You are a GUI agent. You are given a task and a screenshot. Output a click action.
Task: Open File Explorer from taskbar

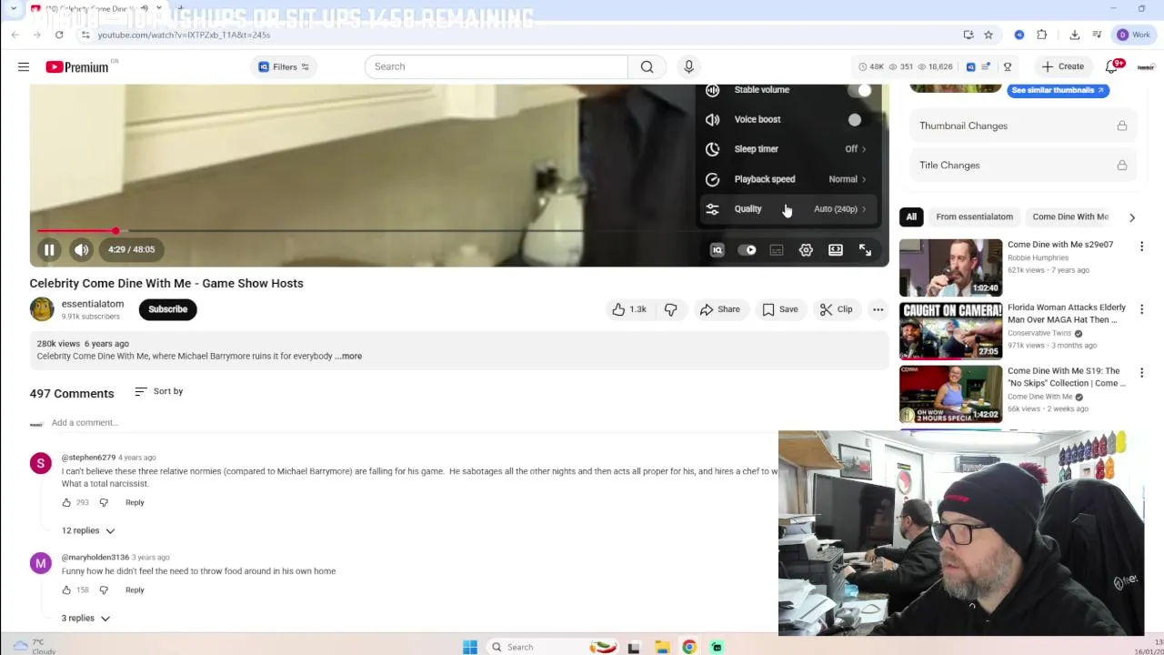pos(662,647)
